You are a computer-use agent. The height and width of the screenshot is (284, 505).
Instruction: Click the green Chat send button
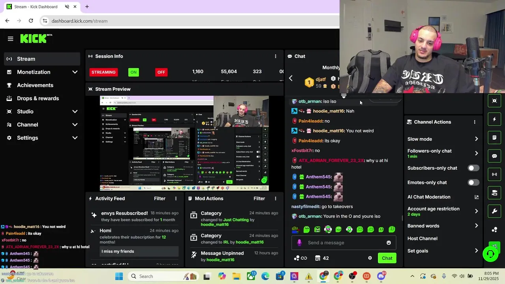(387, 258)
